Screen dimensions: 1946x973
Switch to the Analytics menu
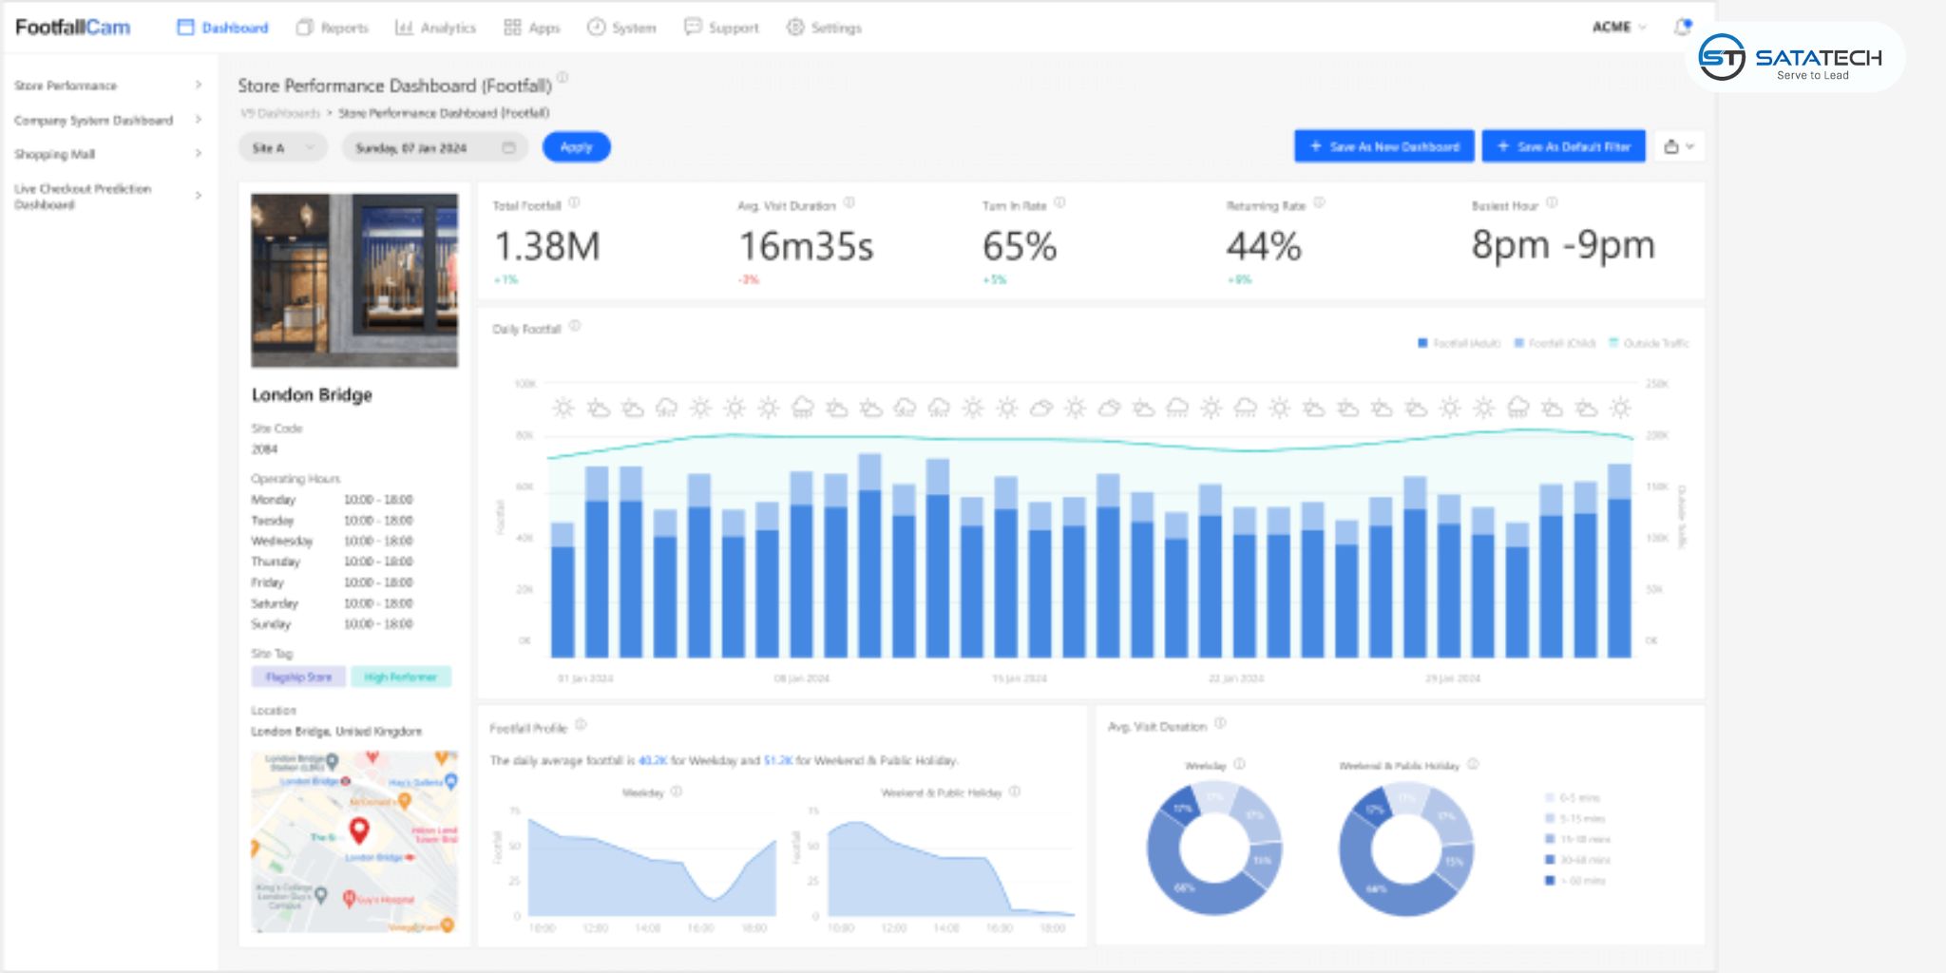(x=435, y=28)
